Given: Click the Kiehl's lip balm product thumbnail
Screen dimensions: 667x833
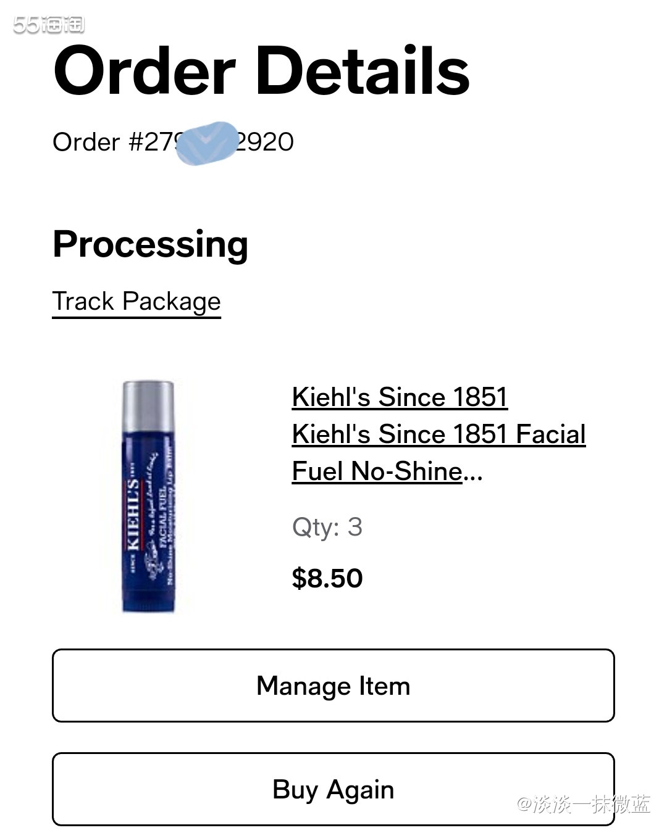Looking at the screenshot, I should click(x=148, y=497).
